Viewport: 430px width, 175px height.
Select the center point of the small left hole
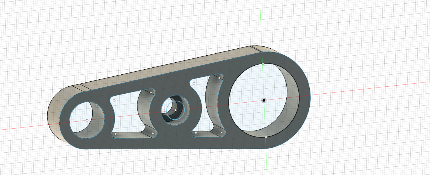coord(87,120)
